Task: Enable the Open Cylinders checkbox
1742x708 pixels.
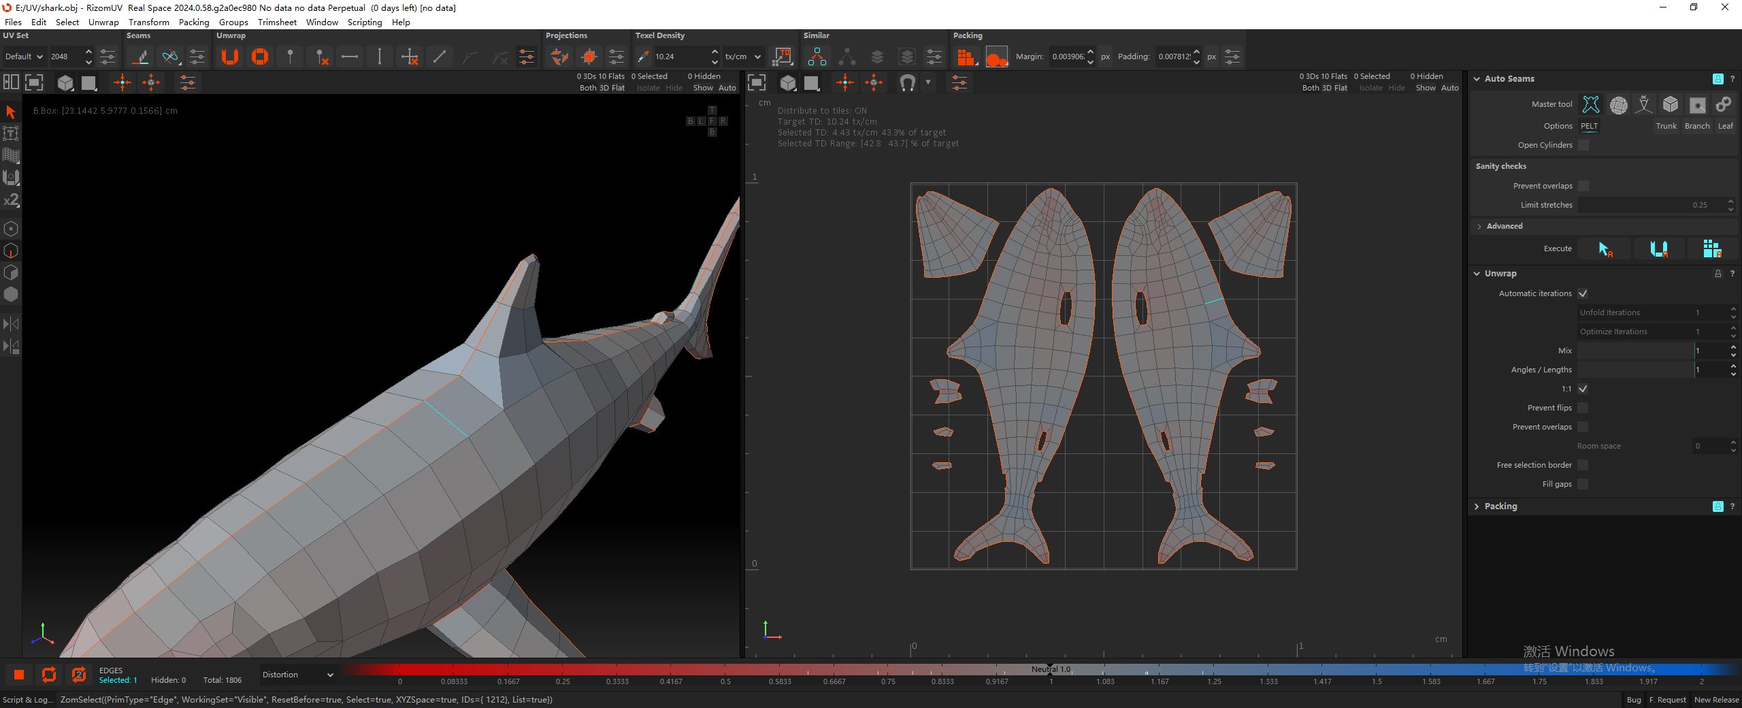Action: point(1583,145)
